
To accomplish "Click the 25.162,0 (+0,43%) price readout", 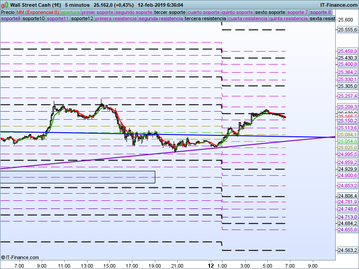I will [x=114, y=5].
